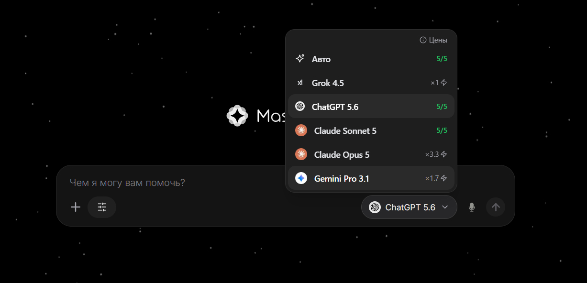
Task: Collapse the ChatGPT 5.6 model selector dropdown
Action: [x=409, y=207]
